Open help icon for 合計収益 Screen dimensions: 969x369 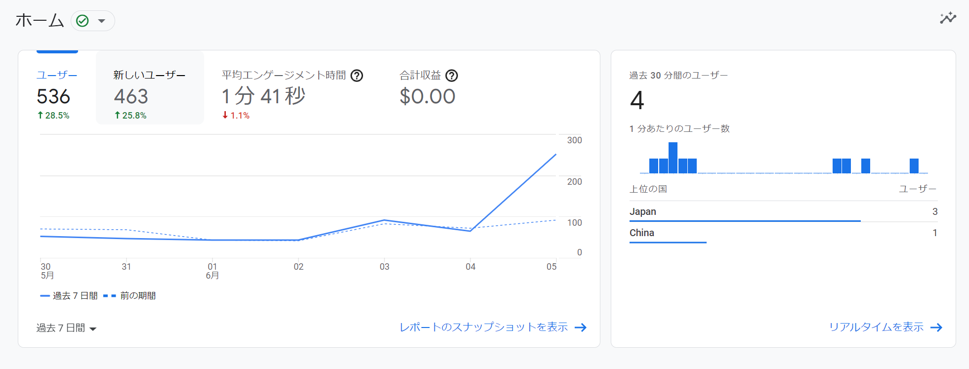coord(452,76)
